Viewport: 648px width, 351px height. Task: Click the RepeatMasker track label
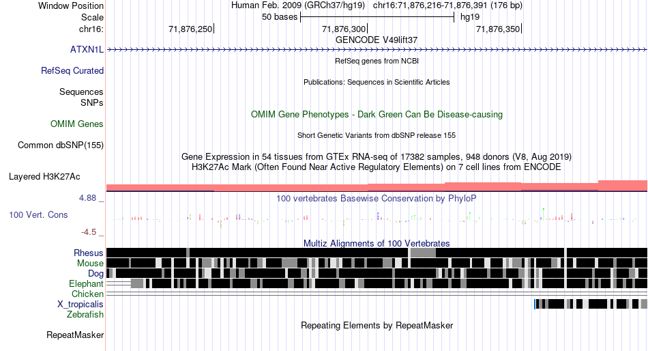click(x=75, y=335)
